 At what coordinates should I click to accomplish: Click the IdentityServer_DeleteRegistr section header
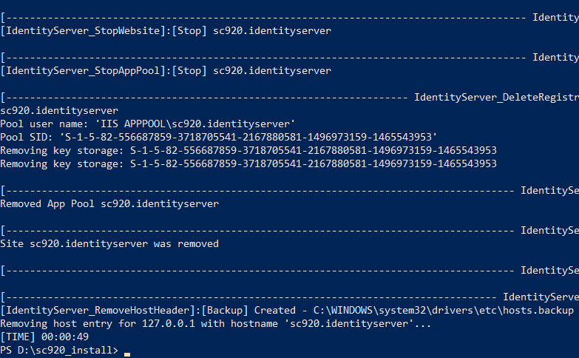tap(495, 98)
